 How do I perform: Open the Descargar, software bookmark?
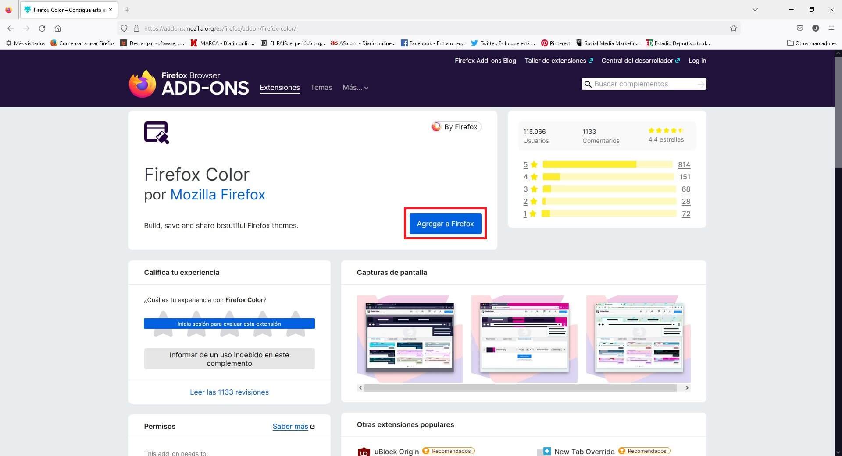click(152, 43)
